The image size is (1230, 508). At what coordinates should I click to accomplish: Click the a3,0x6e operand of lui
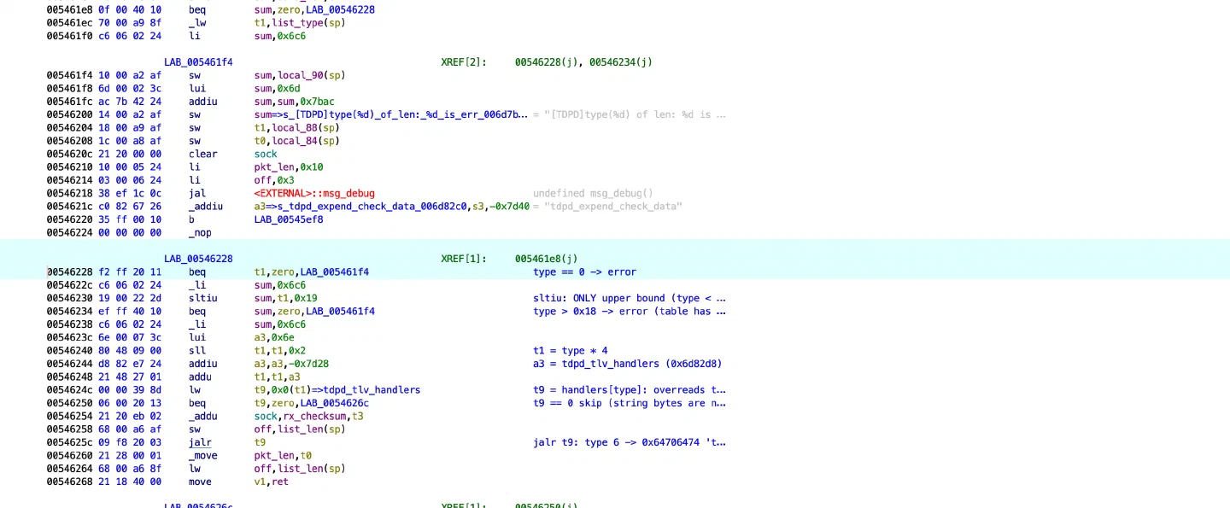[x=277, y=337]
